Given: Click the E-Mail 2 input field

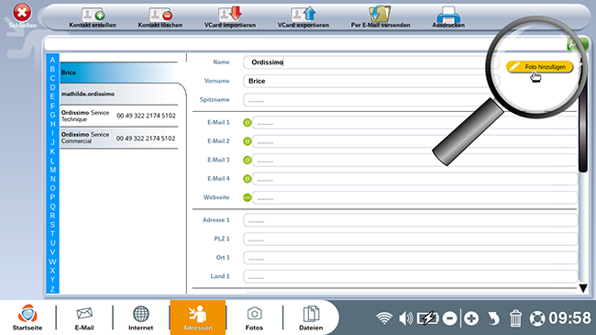Looking at the screenshot, I should (414, 141).
